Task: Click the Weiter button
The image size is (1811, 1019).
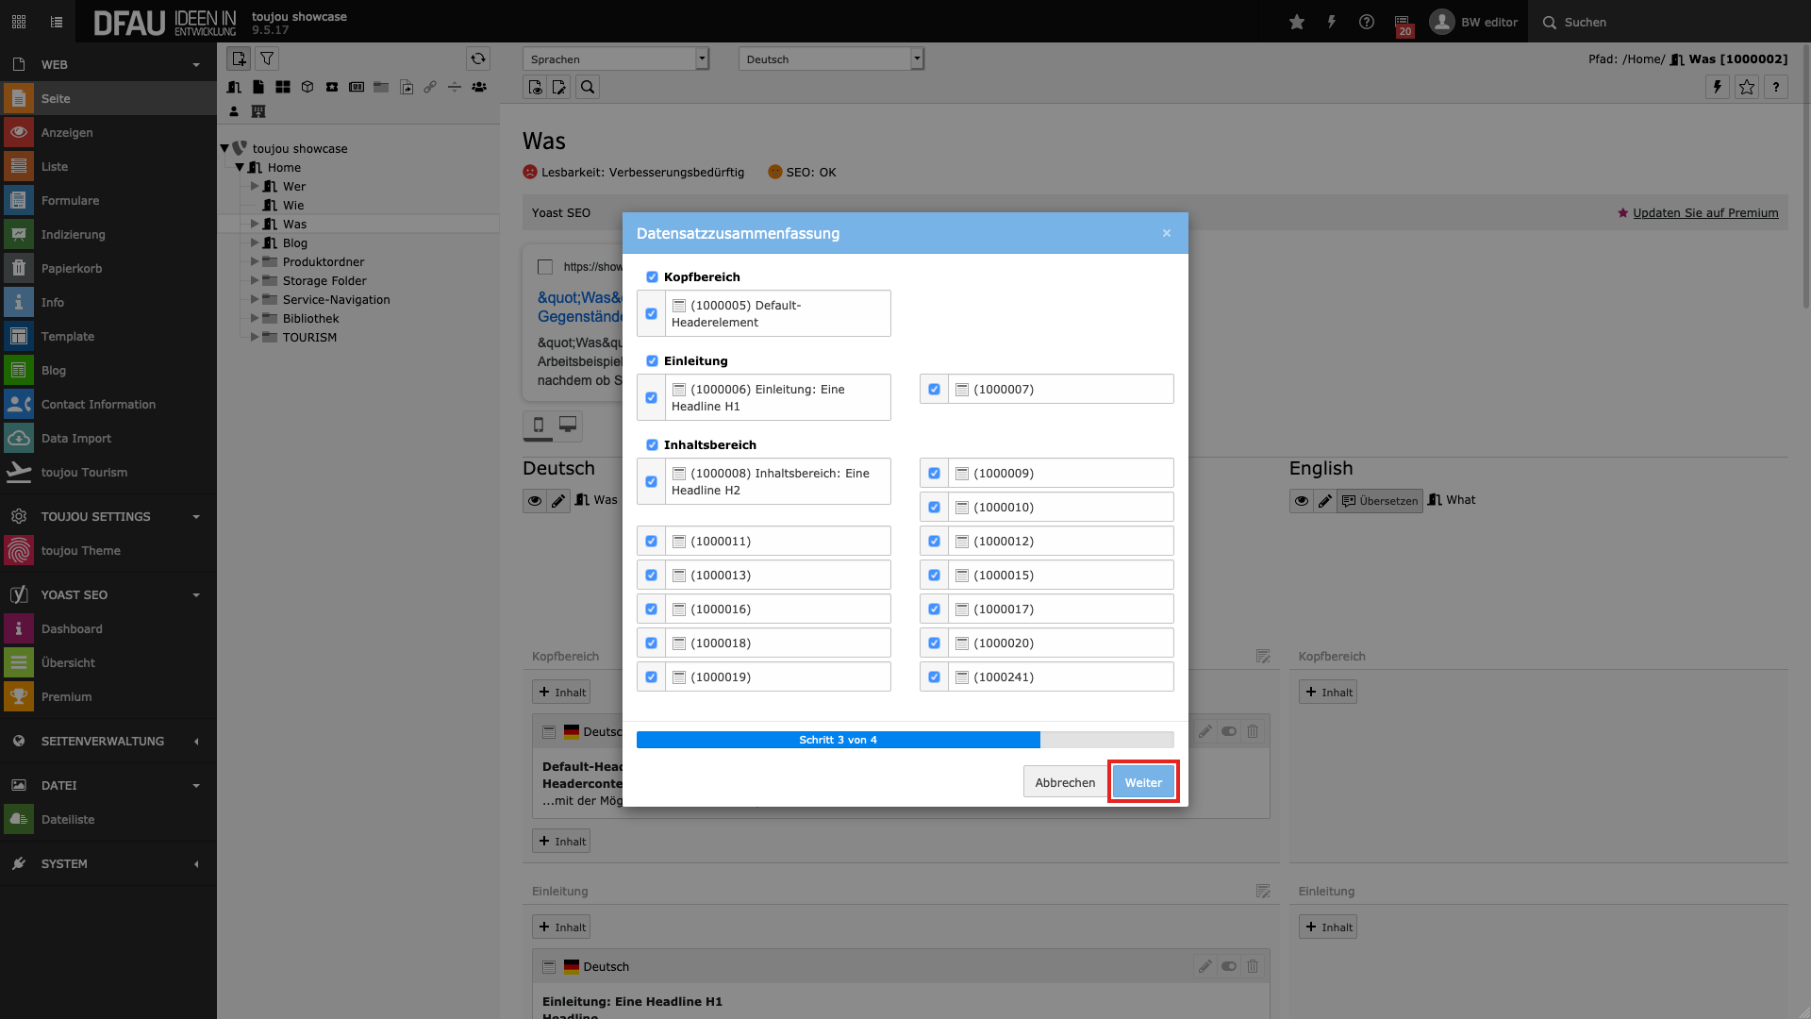Action: click(1143, 782)
